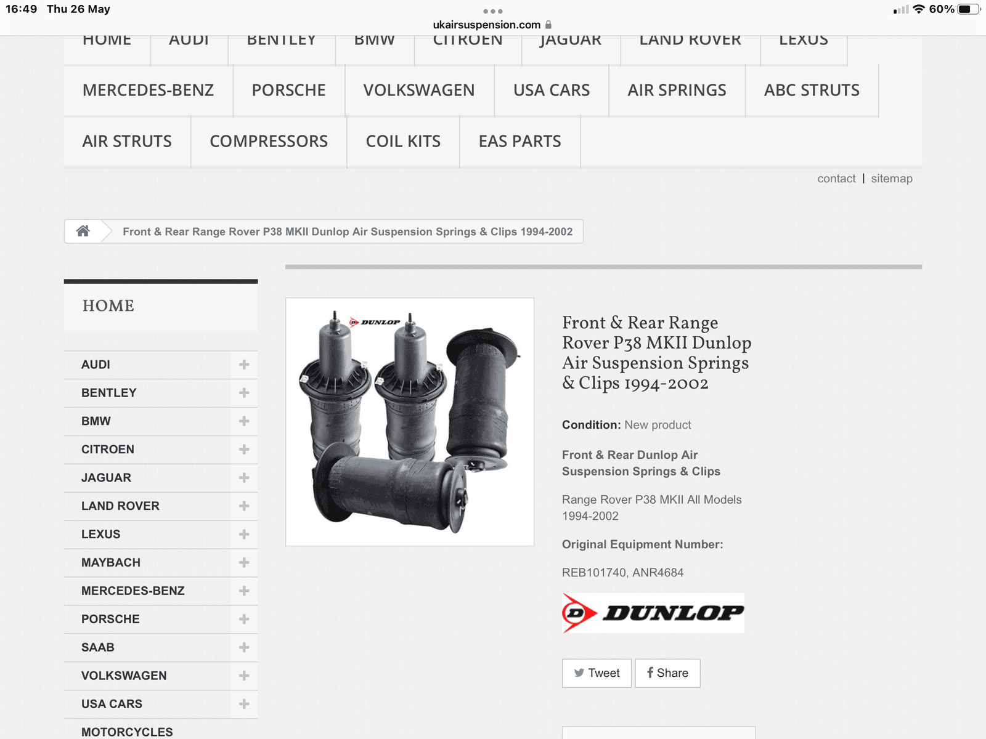
Task: Expand the LEXUS sidebar plus toggle
Action: coord(244,535)
